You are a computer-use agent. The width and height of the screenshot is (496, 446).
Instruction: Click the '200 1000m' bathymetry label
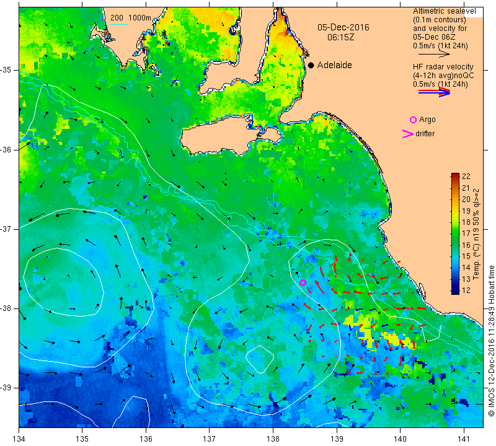click(x=131, y=18)
